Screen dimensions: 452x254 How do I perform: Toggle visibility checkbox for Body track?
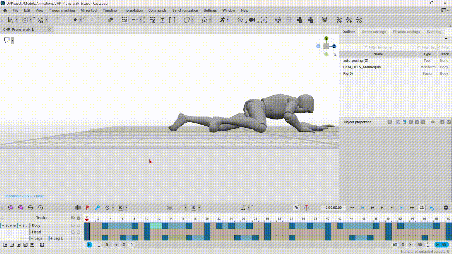tap(73, 225)
